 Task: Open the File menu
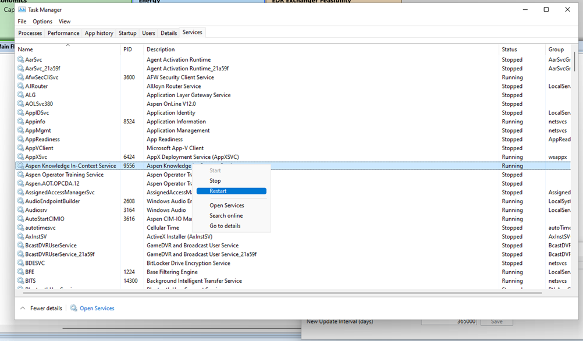(x=22, y=22)
